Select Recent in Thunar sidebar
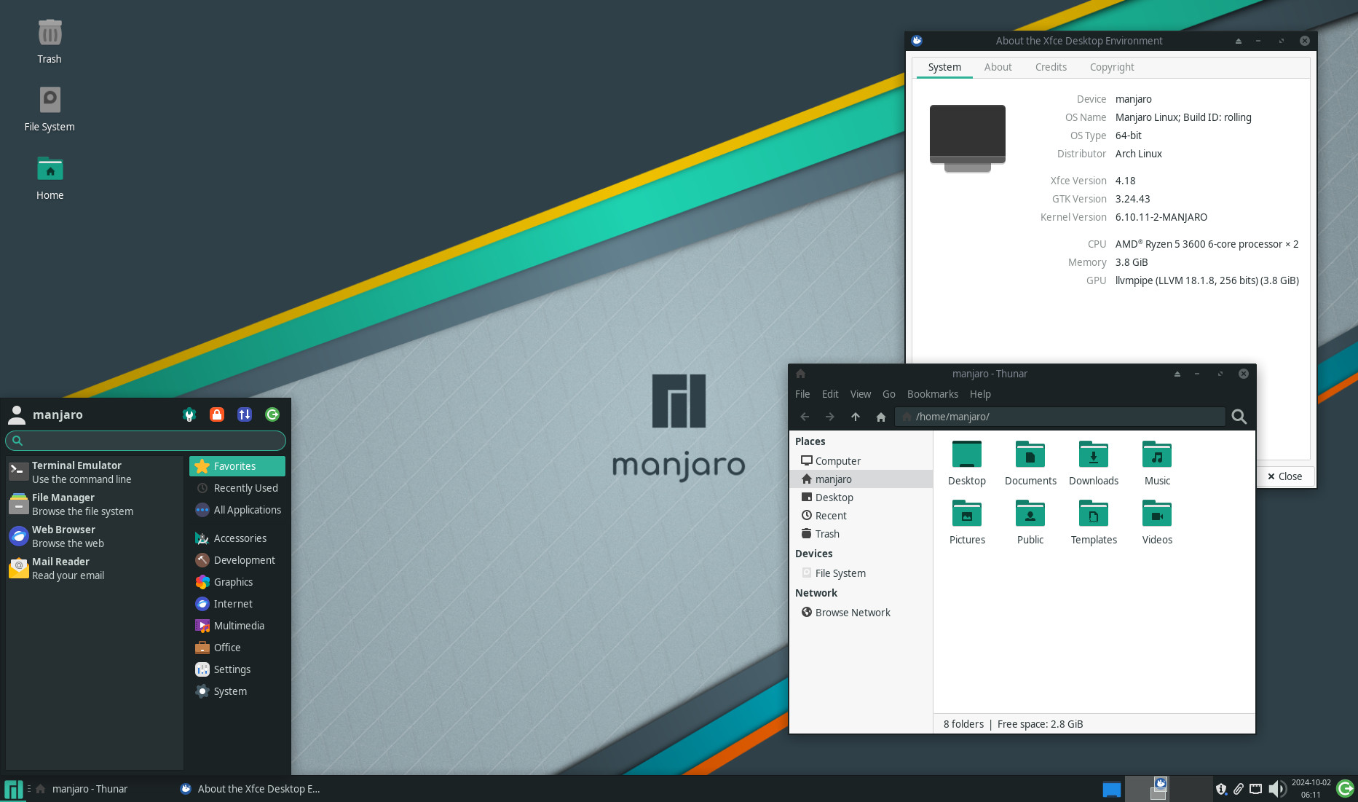The height and width of the screenshot is (802, 1358). (x=861, y=516)
